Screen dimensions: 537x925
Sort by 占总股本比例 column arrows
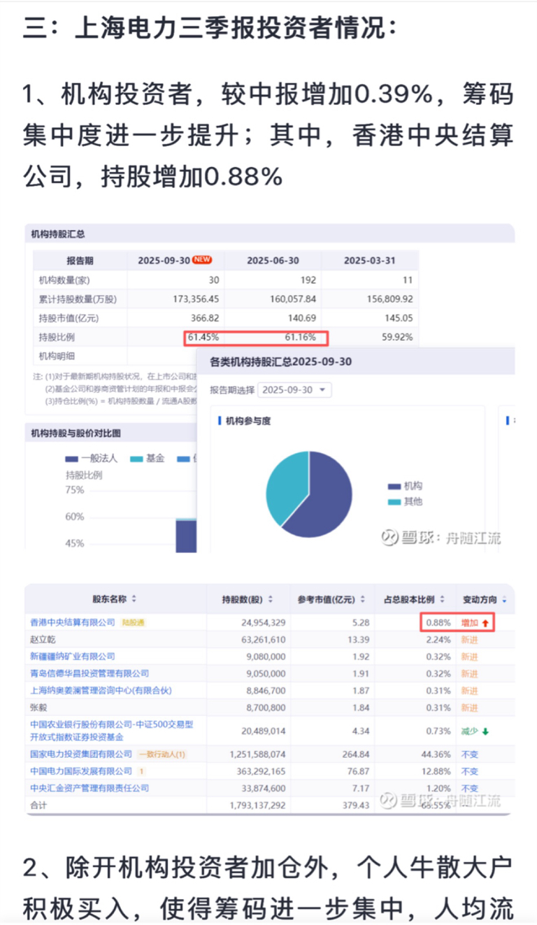[x=441, y=599]
